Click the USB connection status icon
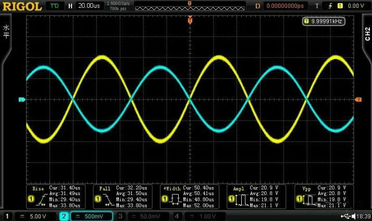The width and height of the screenshot is (372, 221). (x=344, y=216)
